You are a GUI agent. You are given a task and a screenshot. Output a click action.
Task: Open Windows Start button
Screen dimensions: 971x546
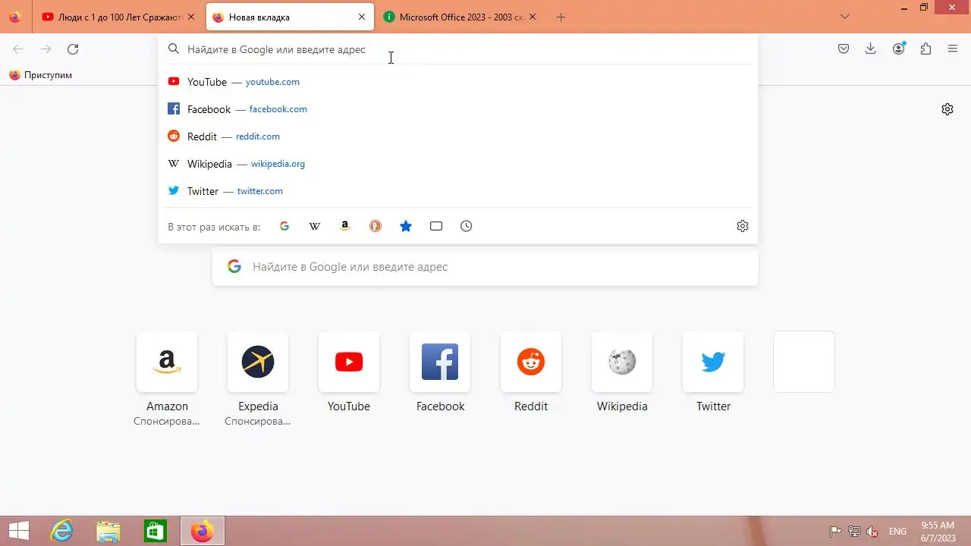19,532
